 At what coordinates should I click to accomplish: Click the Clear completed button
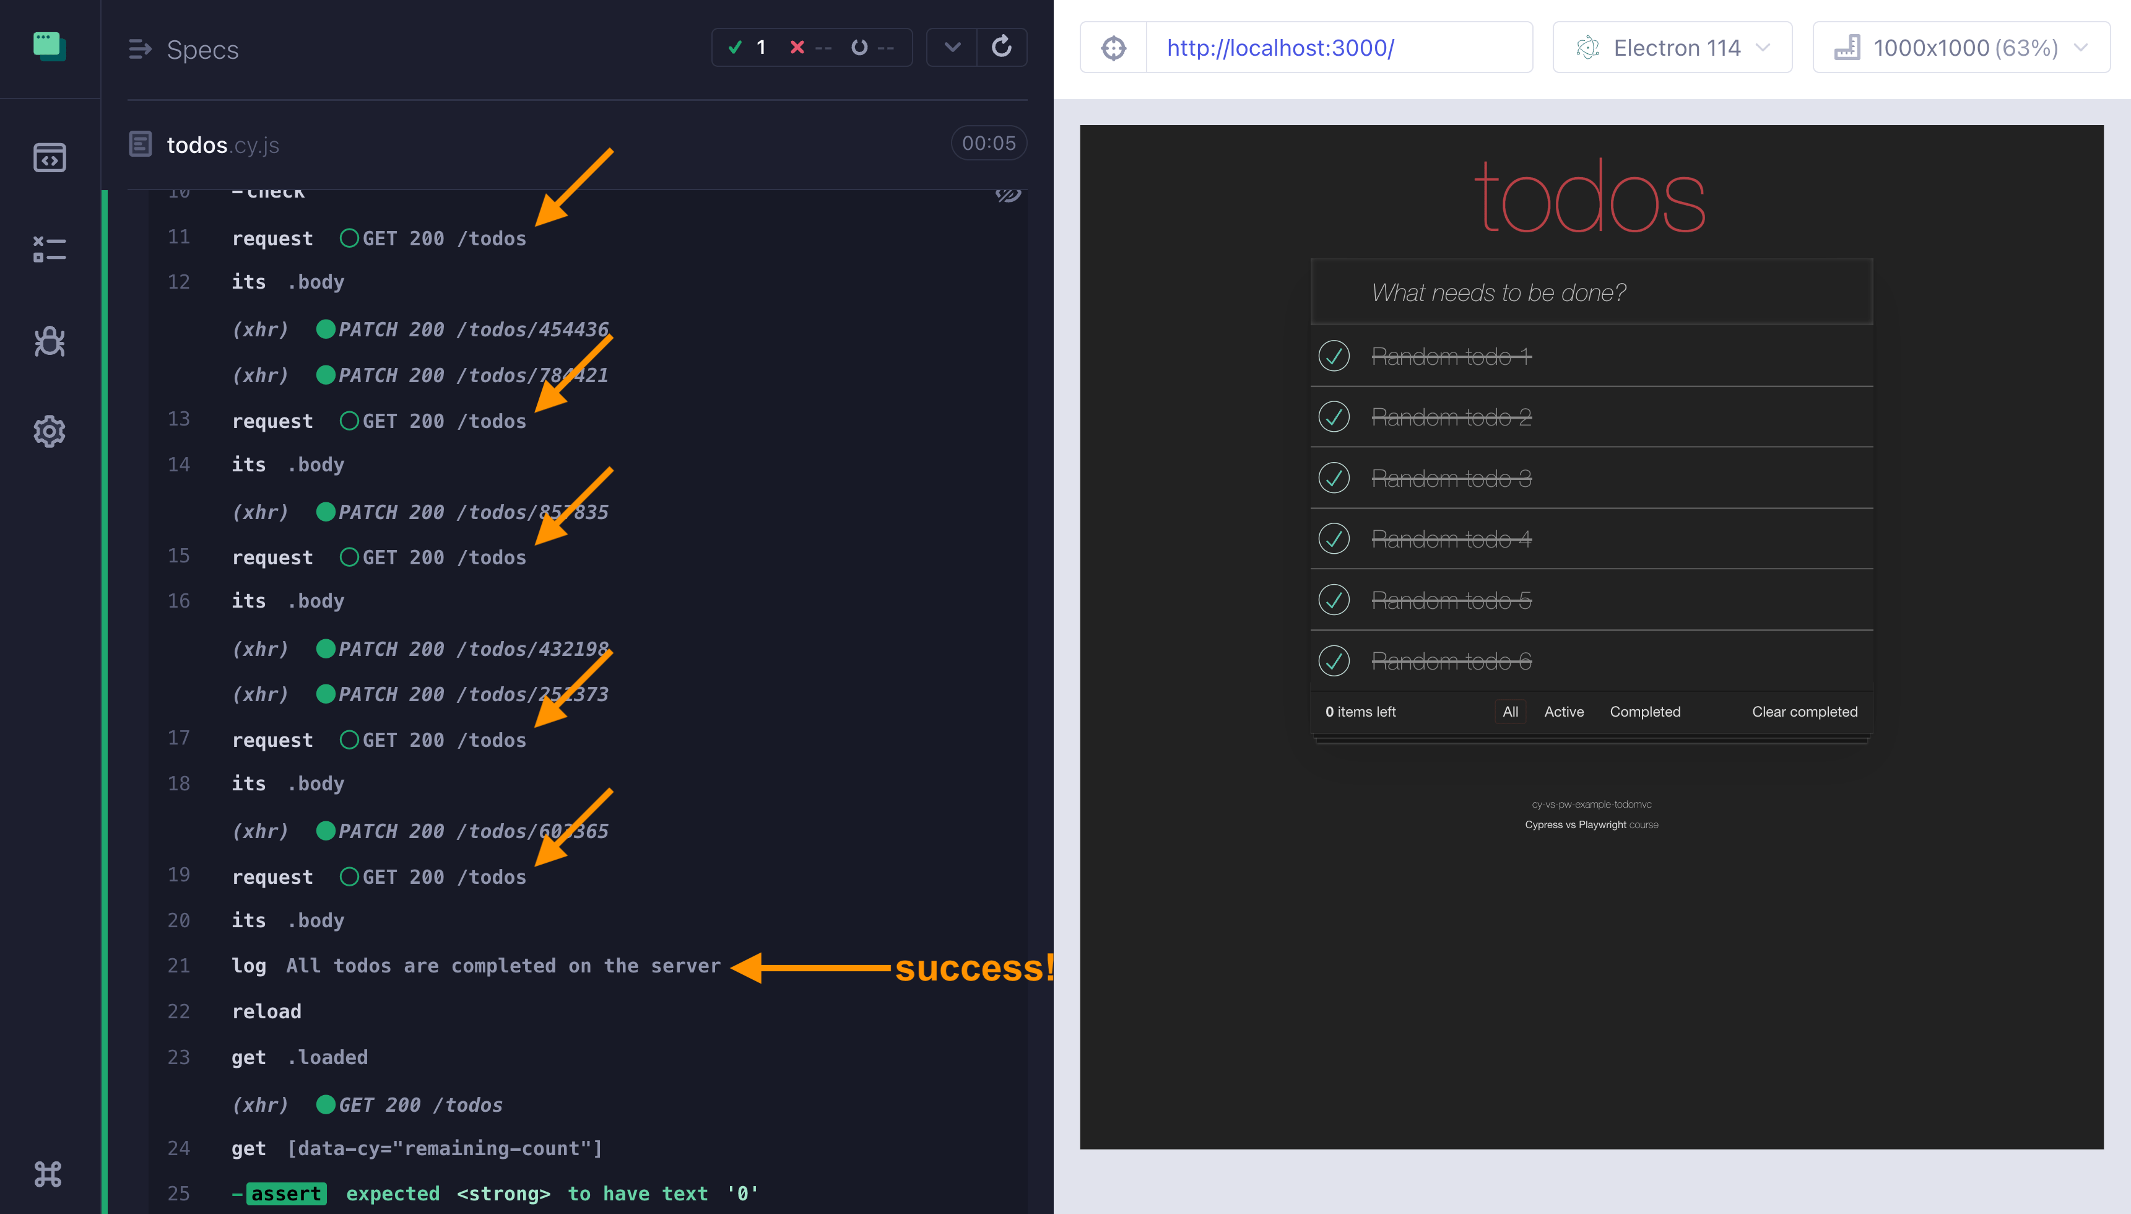pyautogui.click(x=1804, y=711)
